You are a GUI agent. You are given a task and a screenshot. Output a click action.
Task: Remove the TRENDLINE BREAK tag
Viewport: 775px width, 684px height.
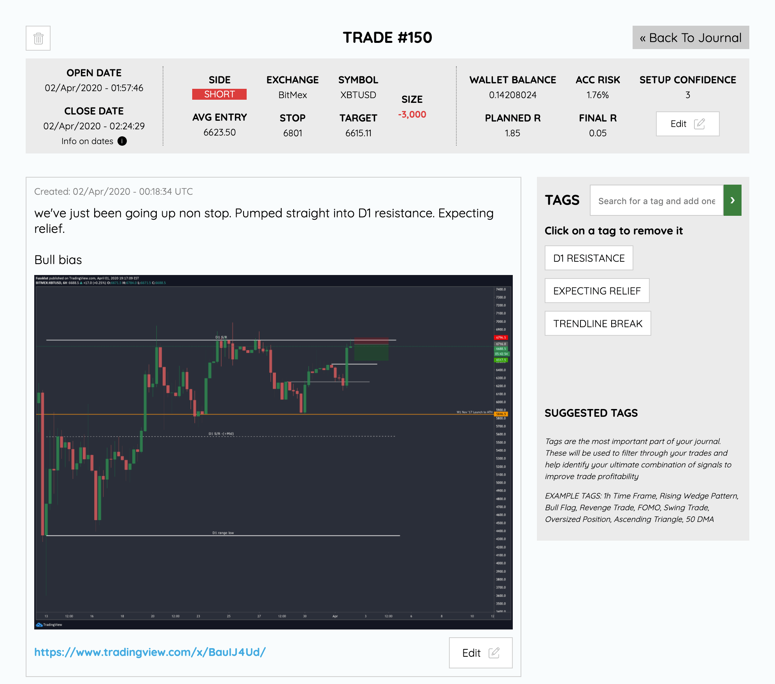597,324
